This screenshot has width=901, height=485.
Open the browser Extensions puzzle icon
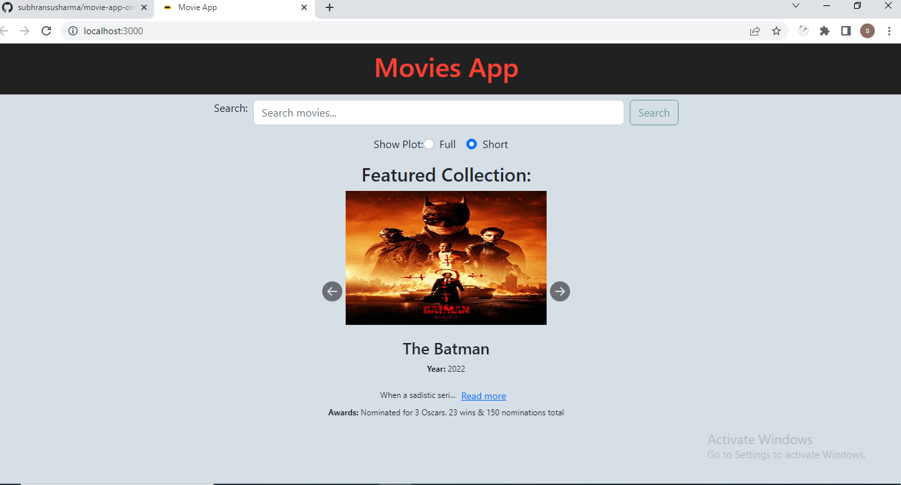(x=824, y=31)
